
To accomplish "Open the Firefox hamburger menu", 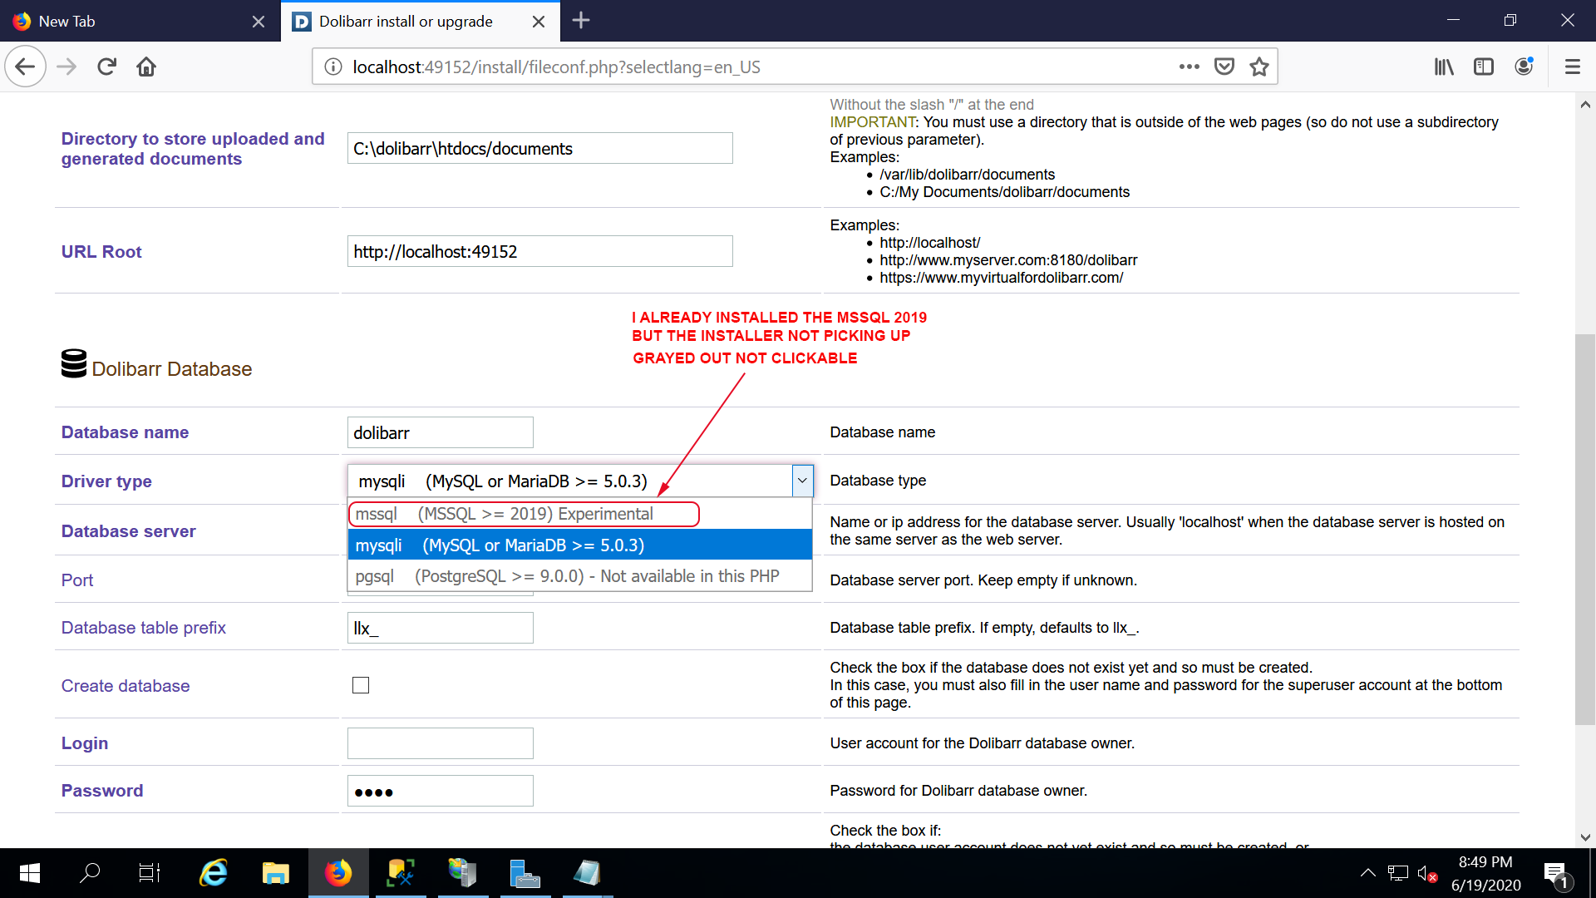I will coord(1573,67).
